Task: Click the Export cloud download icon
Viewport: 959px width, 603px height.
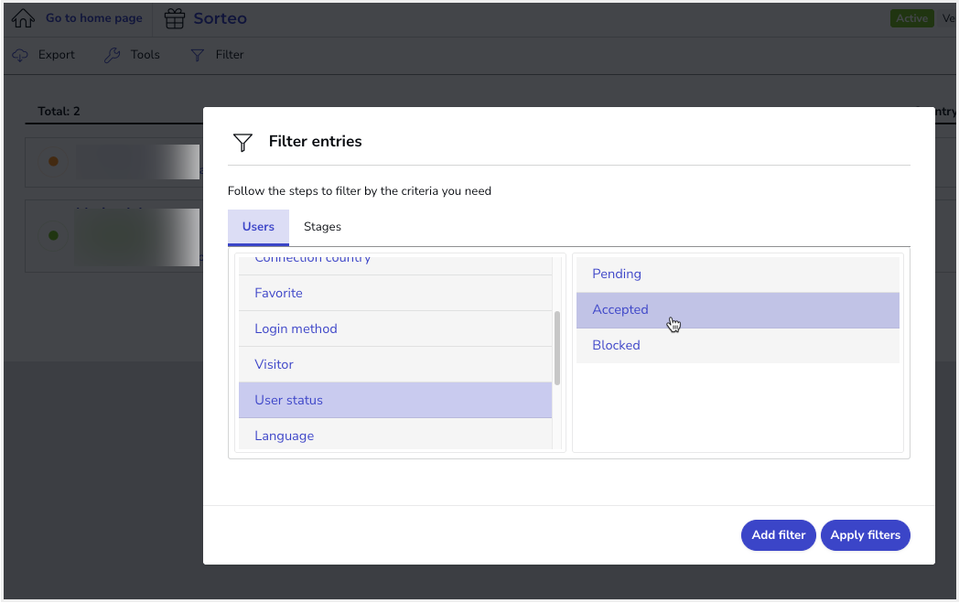Action: pos(20,55)
